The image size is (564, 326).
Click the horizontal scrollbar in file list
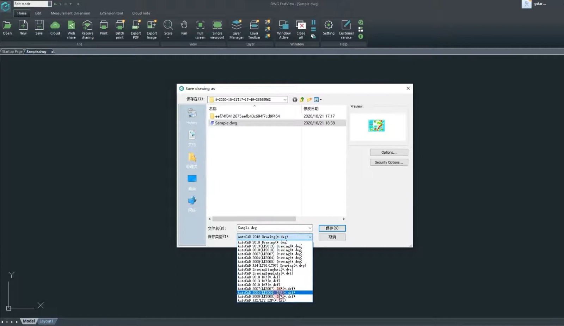point(254,219)
